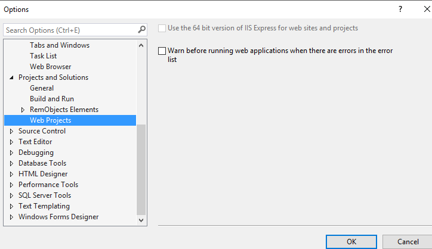432x249 pixels.
Task: Click the tree scrollbar up arrow
Action: coord(141,45)
